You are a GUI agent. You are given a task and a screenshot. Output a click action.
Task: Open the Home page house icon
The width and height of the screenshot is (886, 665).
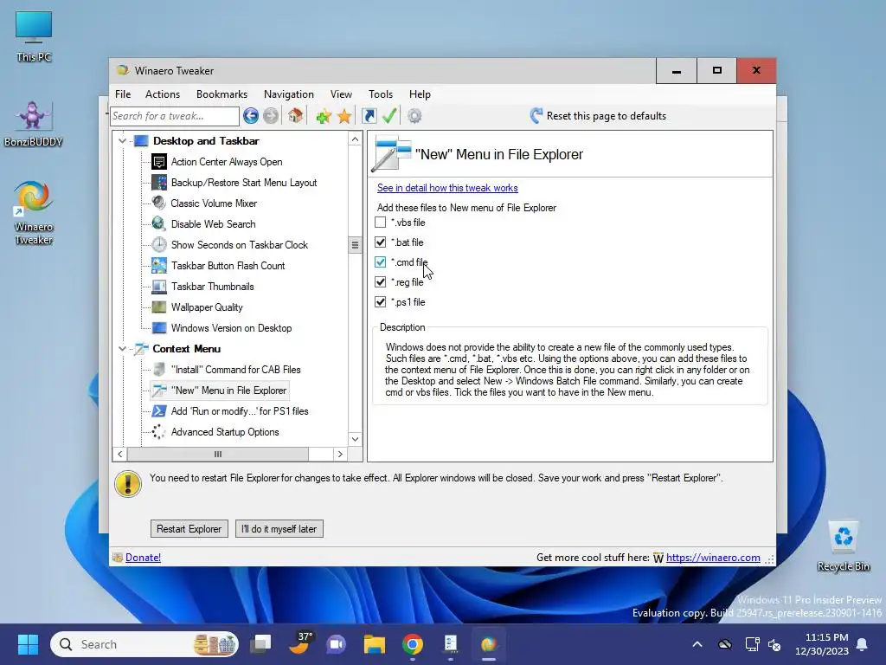pyautogui.click(x=295, y=116)
